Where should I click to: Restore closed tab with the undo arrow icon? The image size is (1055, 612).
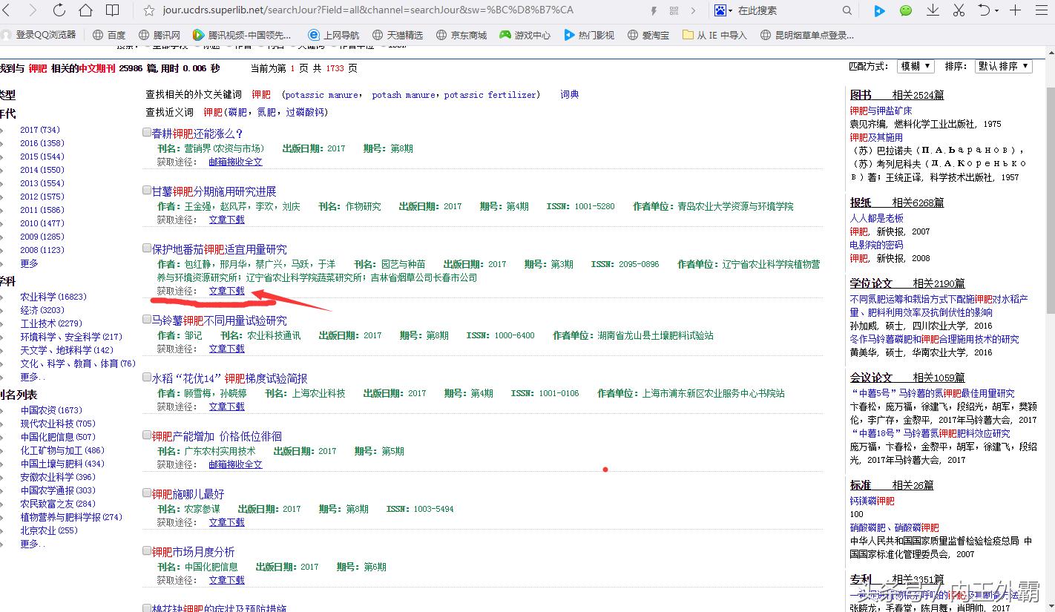[985, 10]
